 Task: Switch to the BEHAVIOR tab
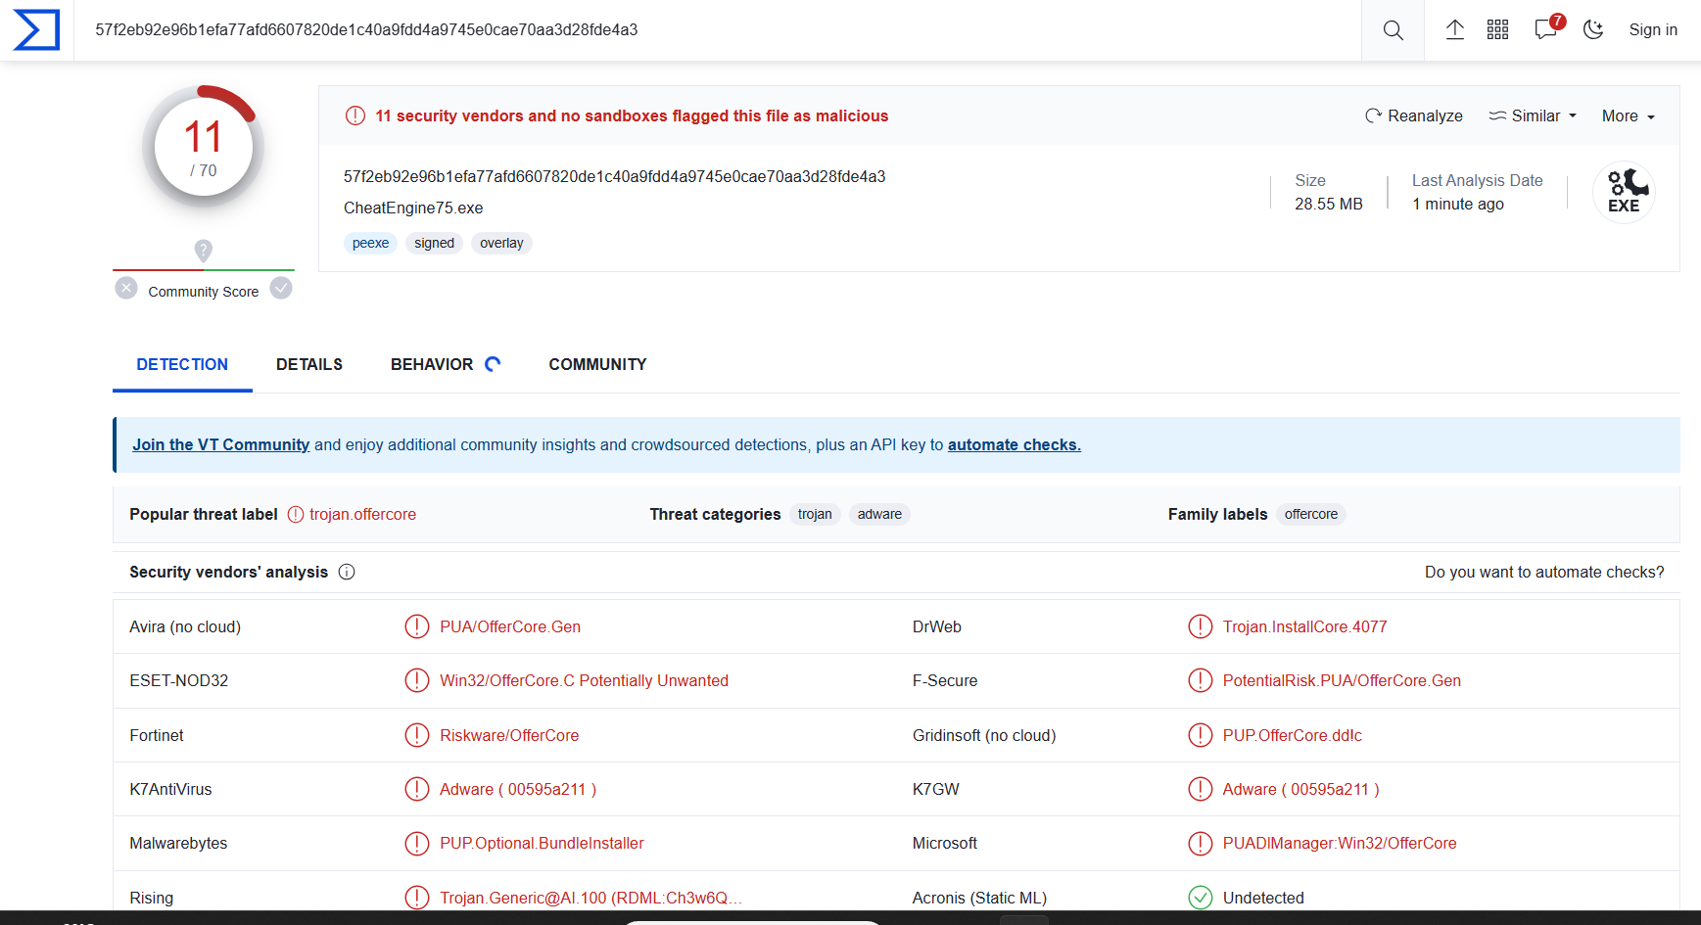point(432,364)
